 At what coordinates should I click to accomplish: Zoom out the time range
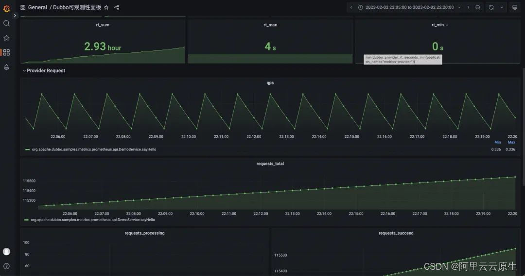478,7
